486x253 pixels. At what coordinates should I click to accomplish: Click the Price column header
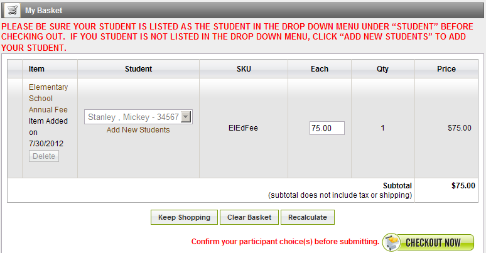(x=446, y=69)
